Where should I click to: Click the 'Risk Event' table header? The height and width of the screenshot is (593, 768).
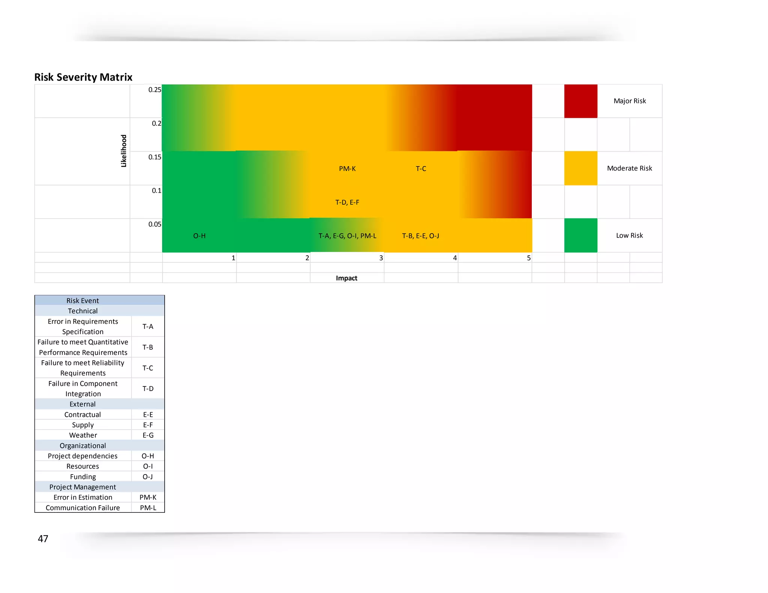click(x=100, y=301)
